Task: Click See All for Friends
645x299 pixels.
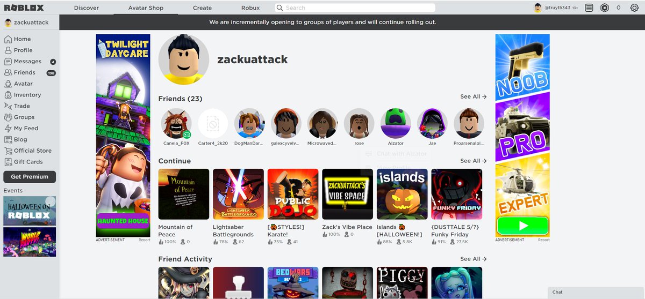Action: [473, 96]
